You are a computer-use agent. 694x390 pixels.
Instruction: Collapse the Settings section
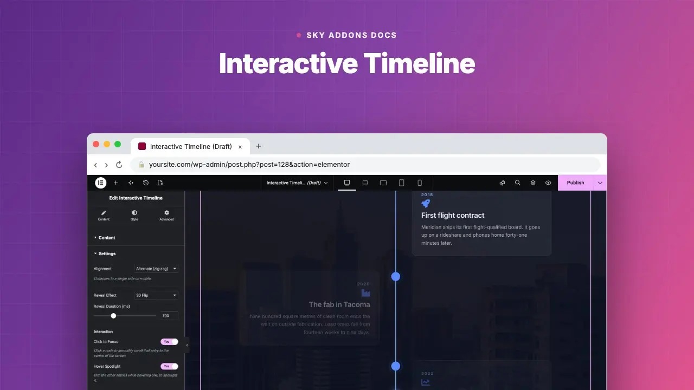136,253
